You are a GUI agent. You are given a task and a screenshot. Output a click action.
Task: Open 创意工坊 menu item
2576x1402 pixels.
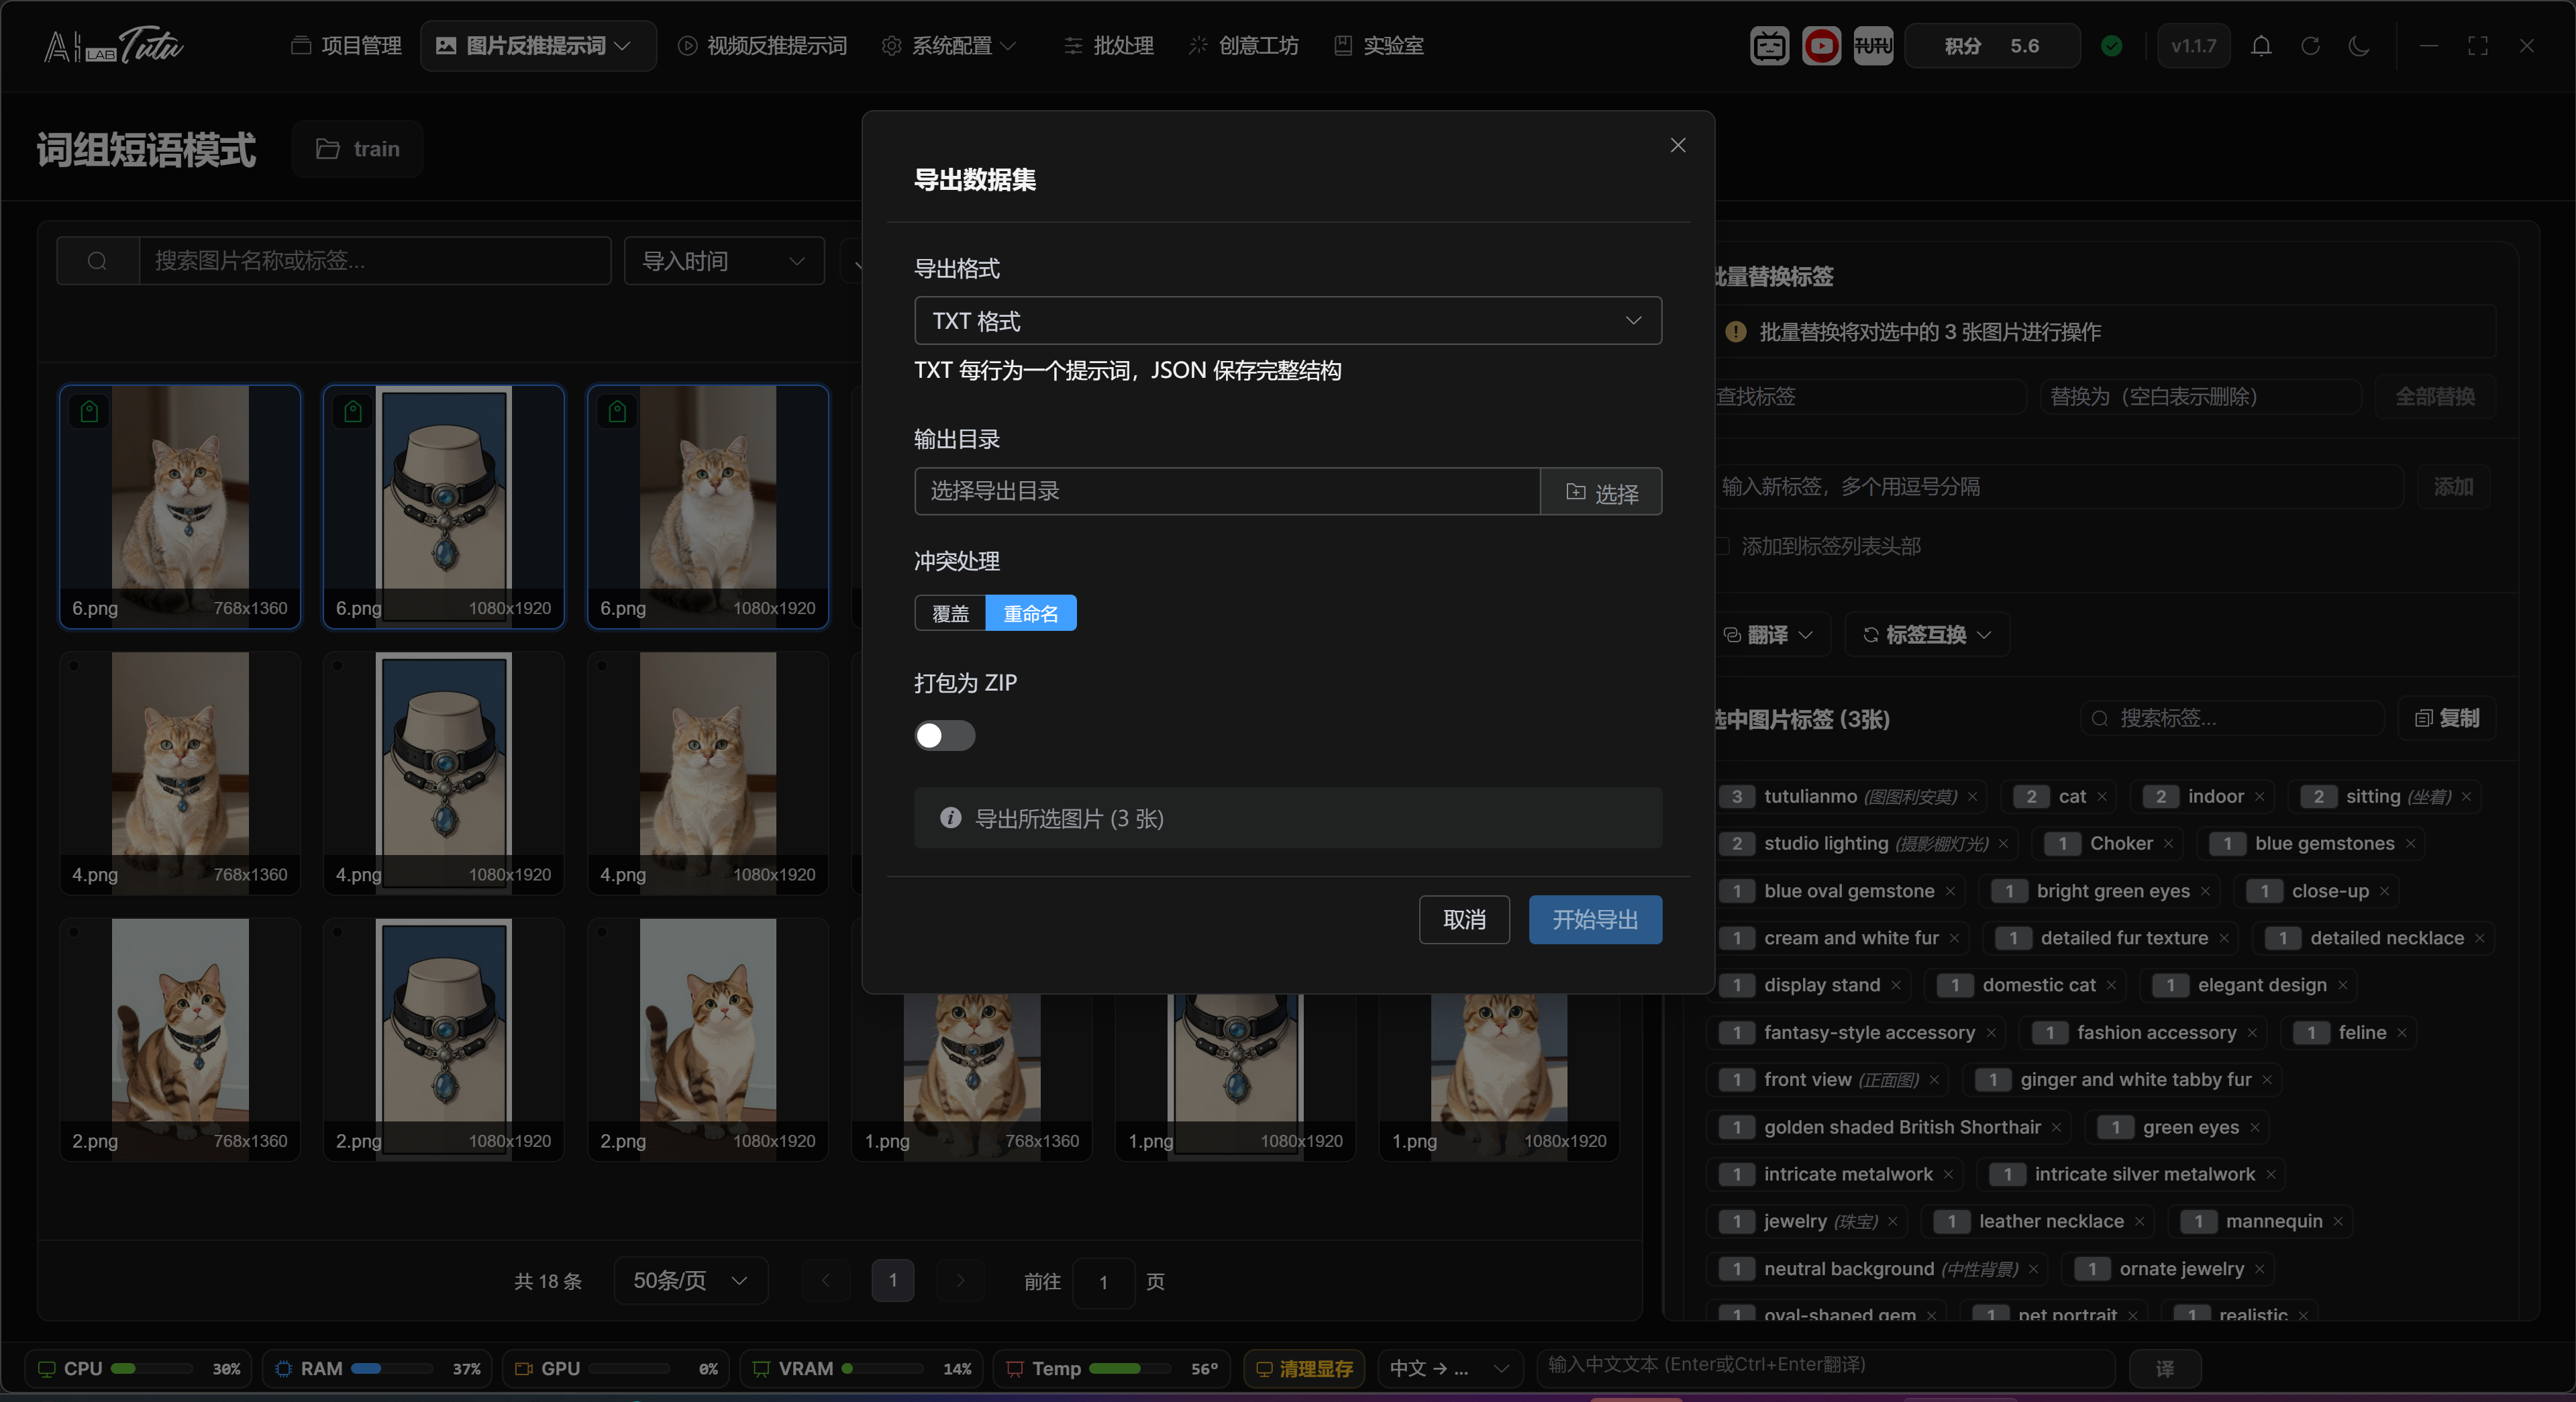[1243, 46]
